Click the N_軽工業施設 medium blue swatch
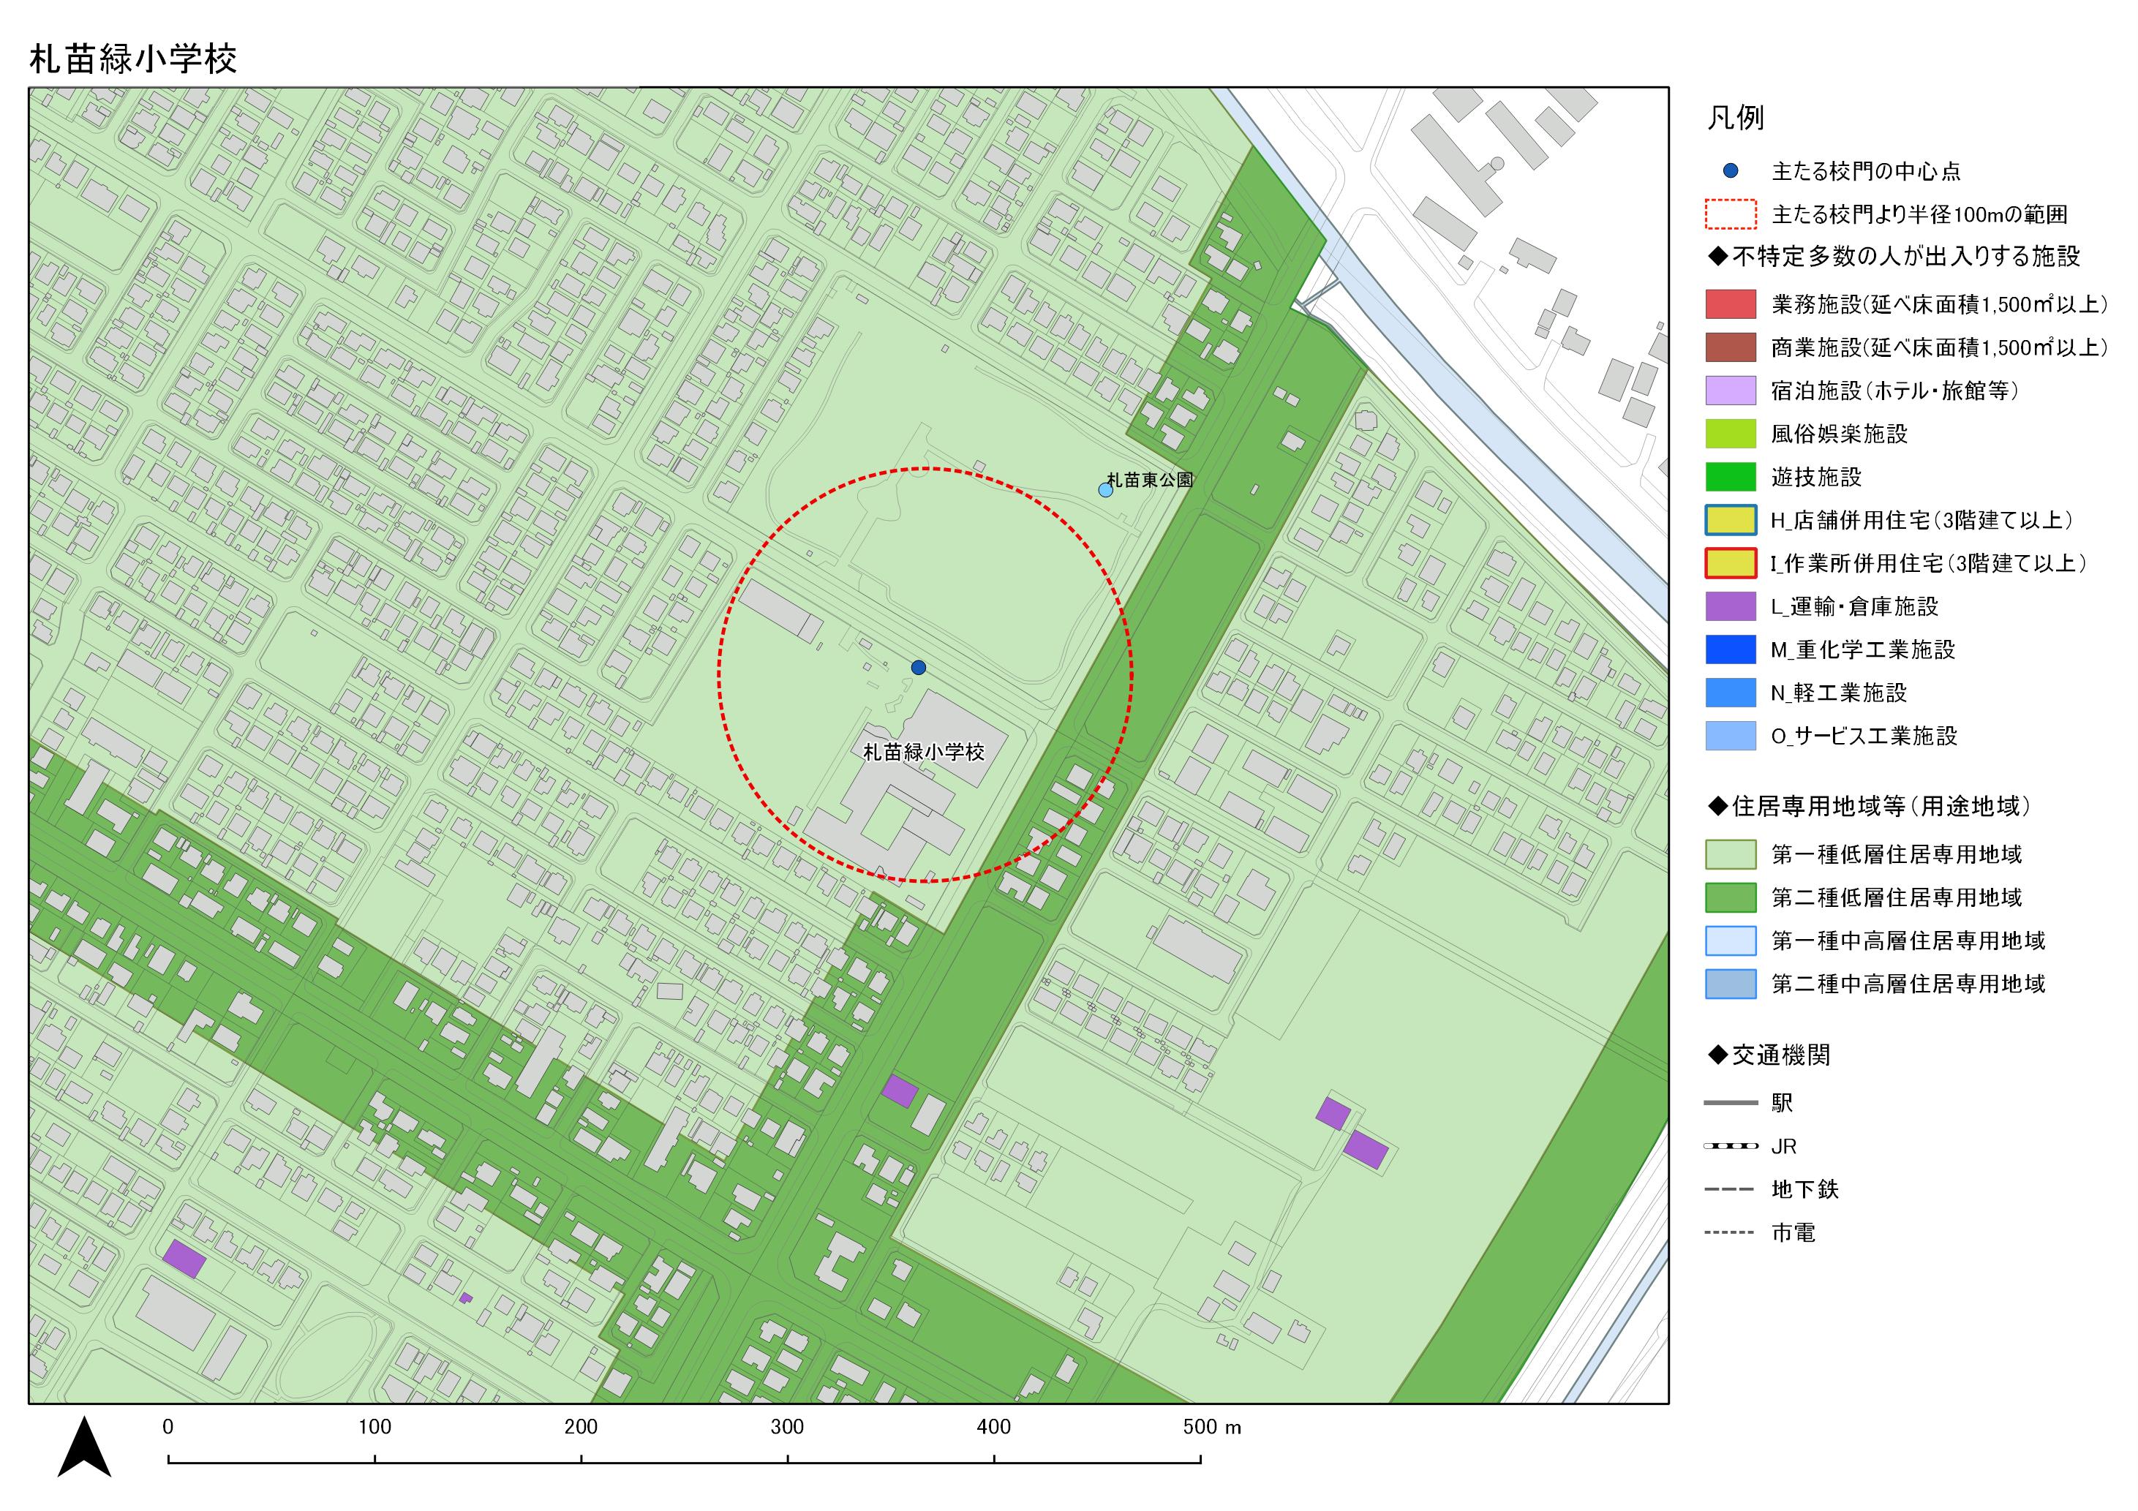2138x1511 pixels. tap(1730, 693)
